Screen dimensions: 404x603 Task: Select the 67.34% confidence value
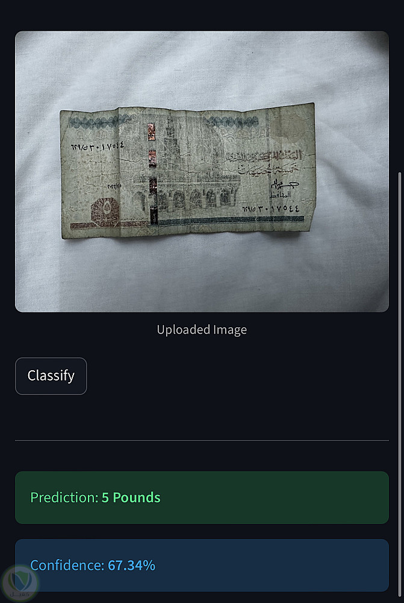pos(132,565)
